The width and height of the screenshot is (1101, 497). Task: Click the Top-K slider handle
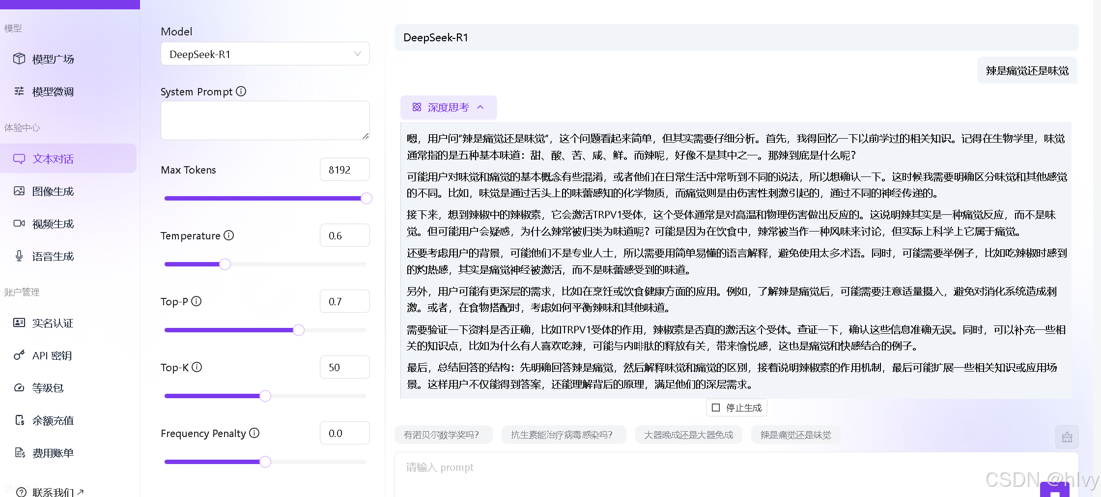point(265,396)
